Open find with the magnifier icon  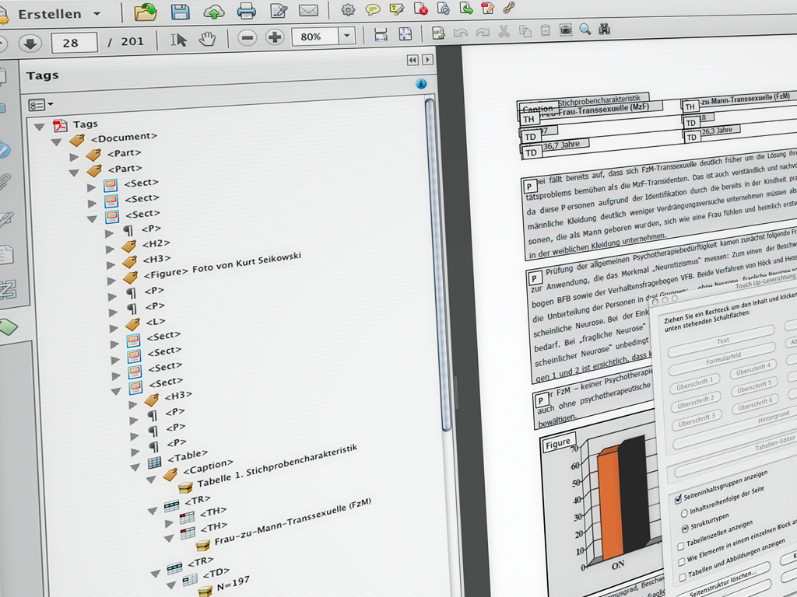tap(585, 30)
